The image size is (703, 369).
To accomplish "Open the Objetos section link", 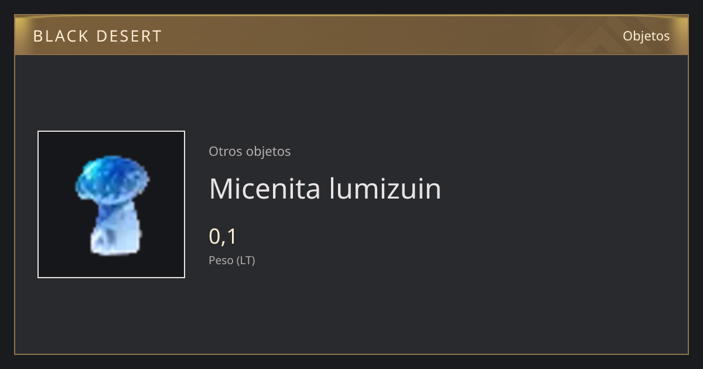I will pyautogui.click(x=646, y=36).
